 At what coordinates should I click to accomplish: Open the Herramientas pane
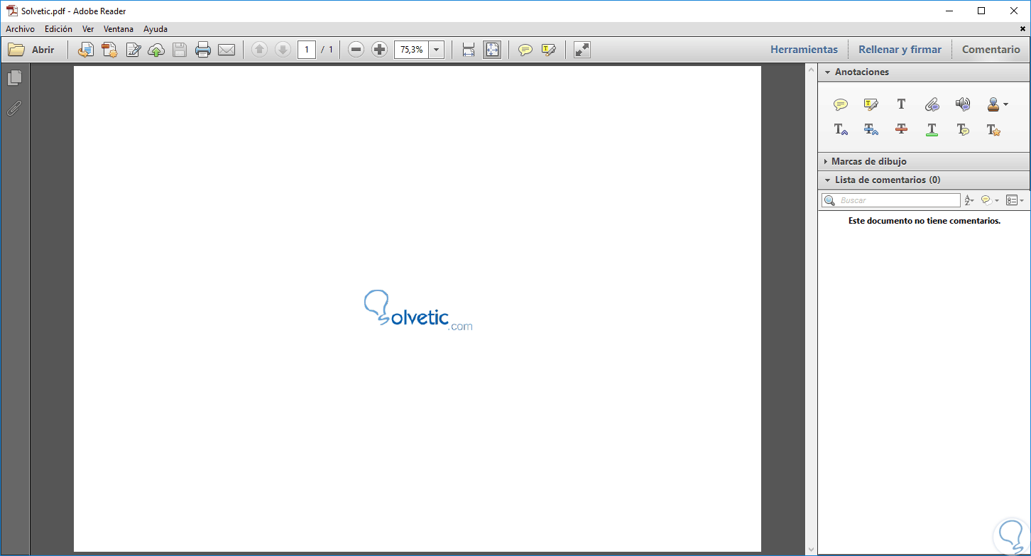pos(804,50)
